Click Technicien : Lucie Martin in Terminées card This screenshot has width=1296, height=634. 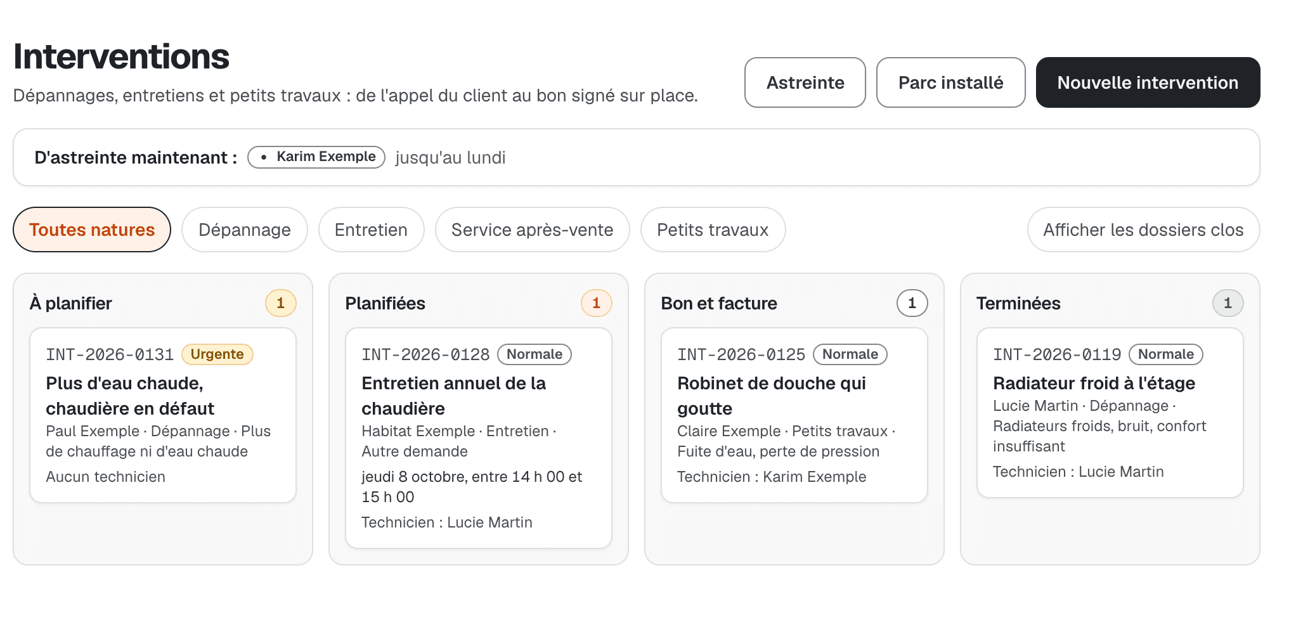[x=1079, y=472]
